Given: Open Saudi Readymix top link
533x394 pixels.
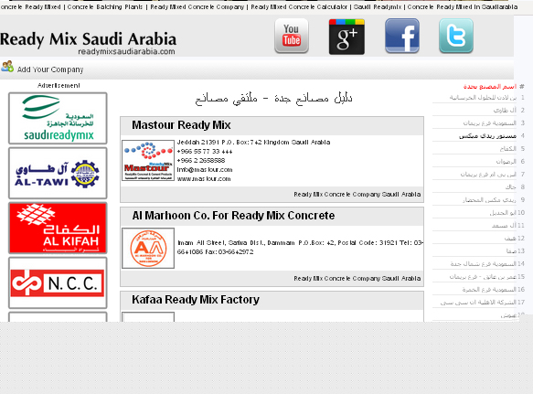Looking at the screenshot, I should [378, 6].
